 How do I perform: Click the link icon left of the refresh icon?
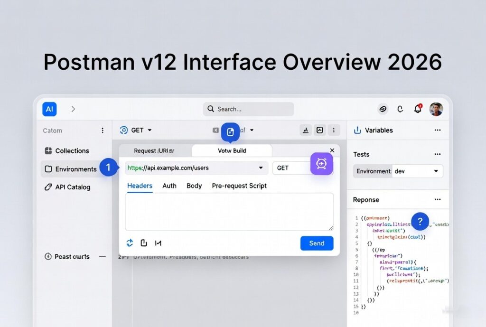(383, 109)
